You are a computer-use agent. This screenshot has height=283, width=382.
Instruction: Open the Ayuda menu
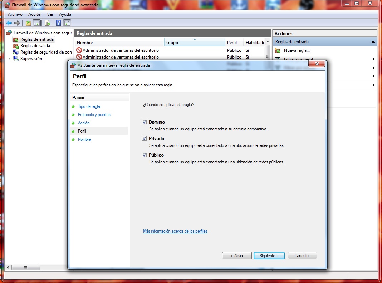pyautogui.click(x=65, y=14)
